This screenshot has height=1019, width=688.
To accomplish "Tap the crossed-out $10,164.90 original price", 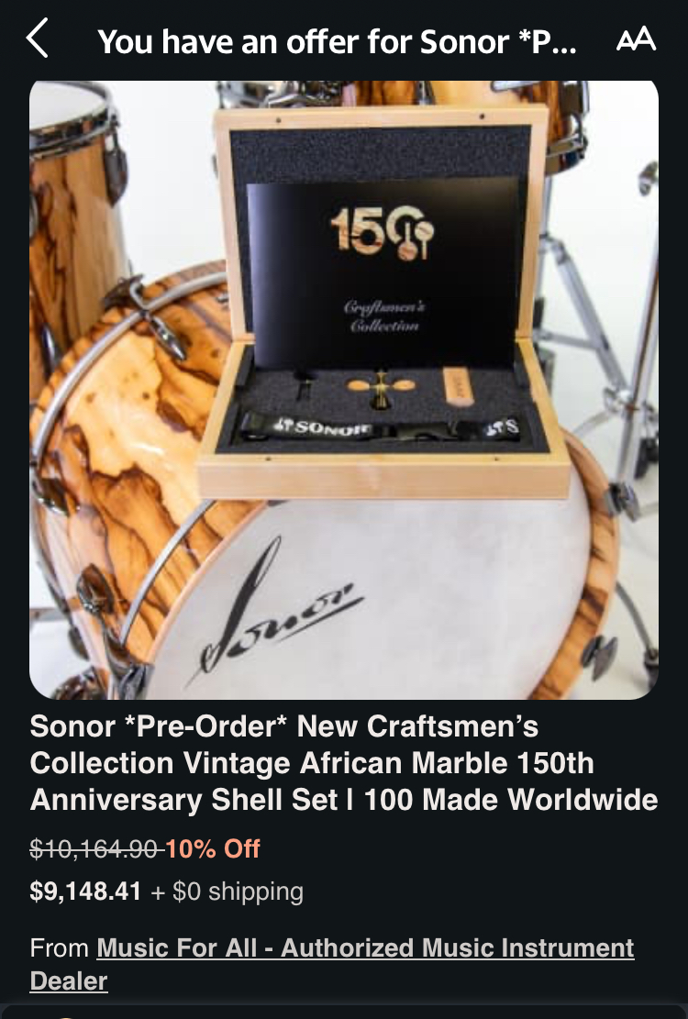I will click(96, 848).
